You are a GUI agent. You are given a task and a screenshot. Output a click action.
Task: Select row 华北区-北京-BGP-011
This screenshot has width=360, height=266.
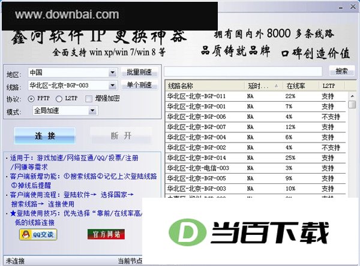256,96
